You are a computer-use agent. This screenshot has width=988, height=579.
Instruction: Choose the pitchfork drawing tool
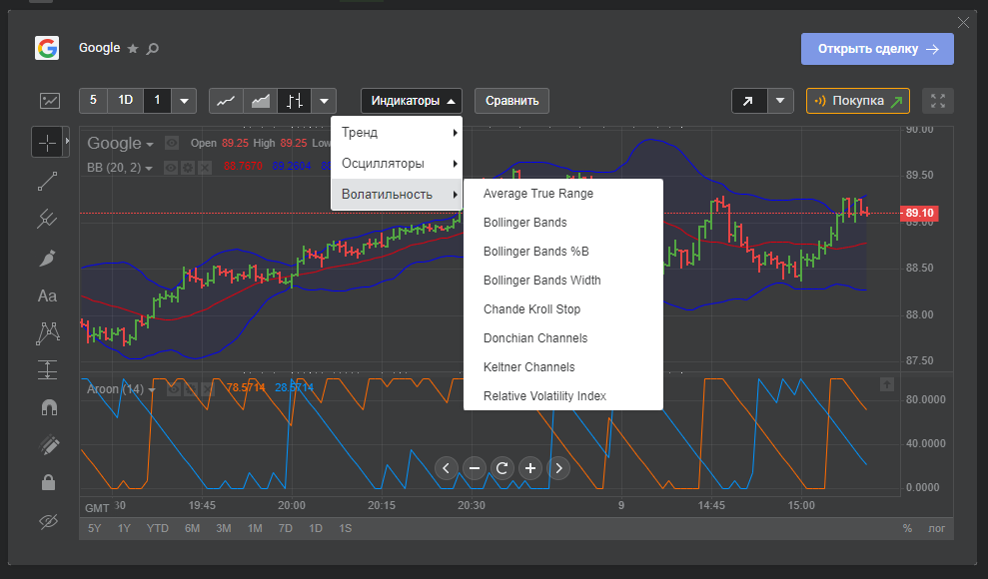(x=47, y=219)
